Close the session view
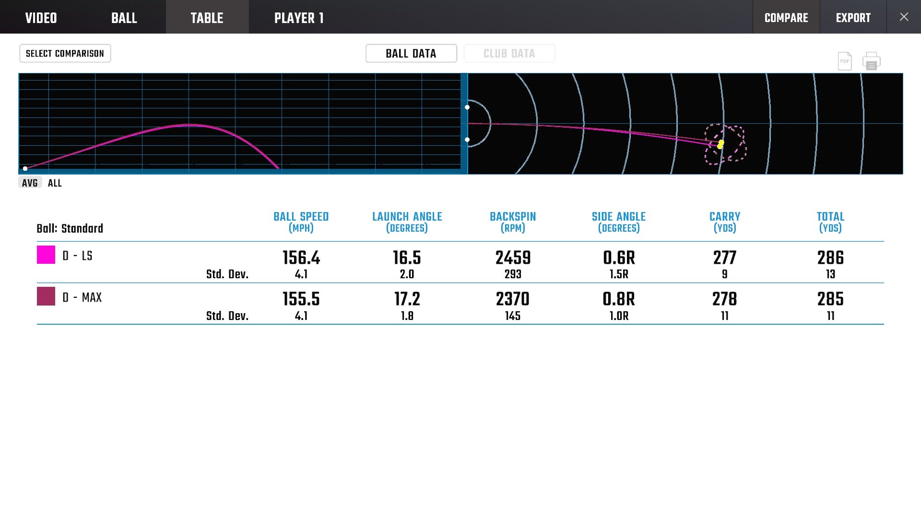 [x=904, y=17]
